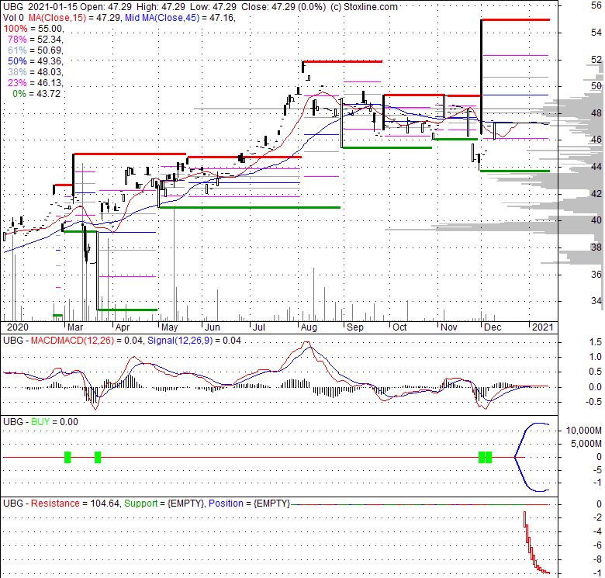Click the 'Position = {EMPTY}' label
Image resolution: width=605 pixels, height=578 pixels.
249,504
